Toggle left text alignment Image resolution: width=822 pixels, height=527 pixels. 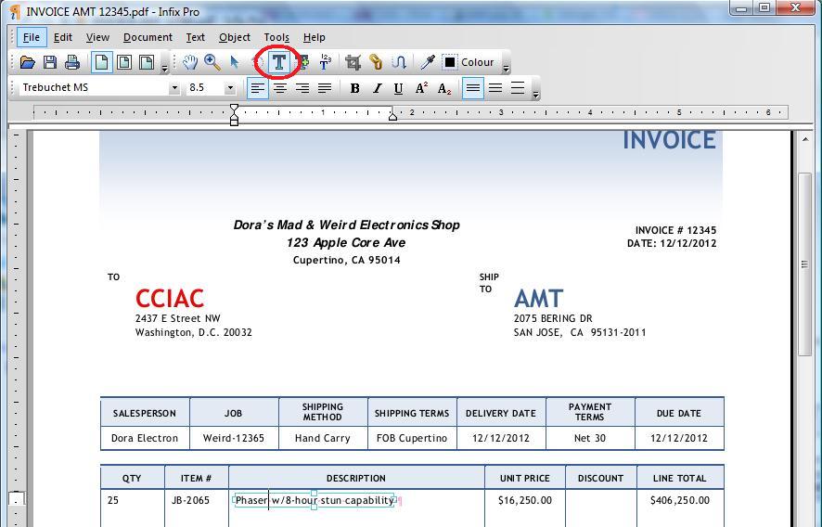[257, 88]
